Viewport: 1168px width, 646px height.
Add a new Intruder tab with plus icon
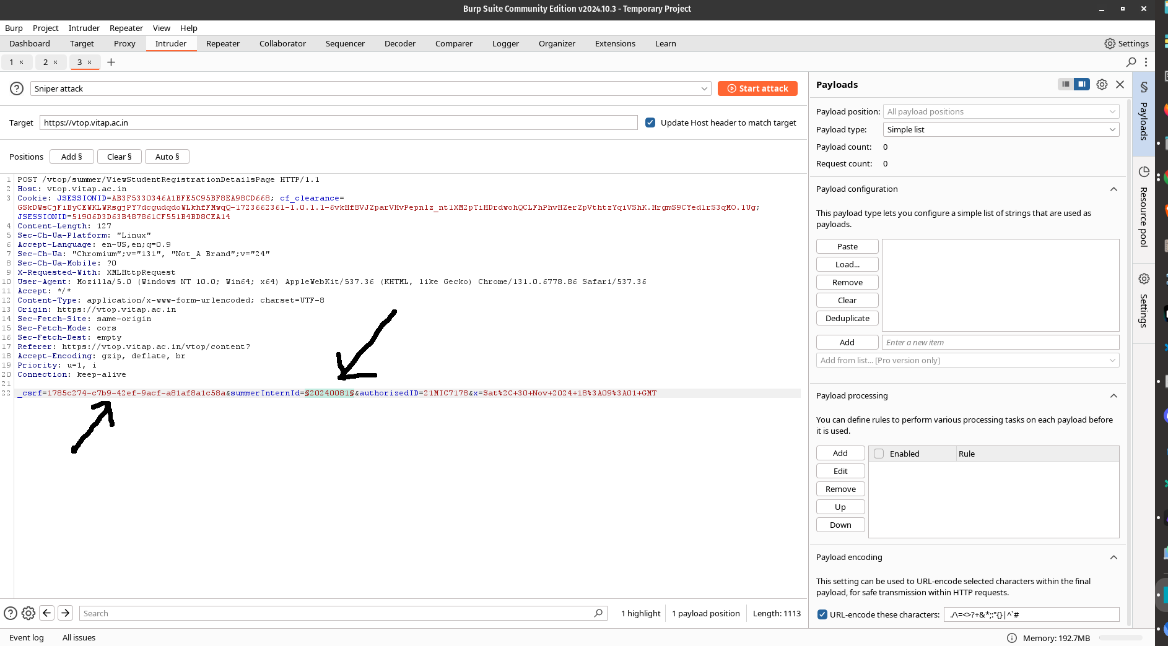point(111,62)
